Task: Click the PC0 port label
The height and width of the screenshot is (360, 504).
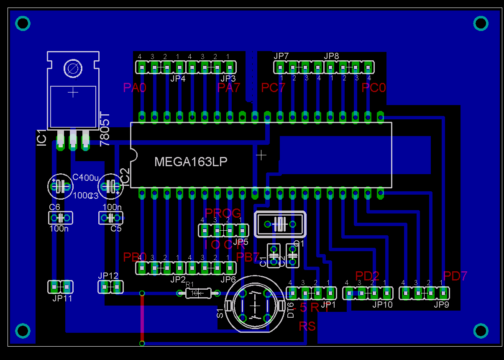Action: [374, 88]
